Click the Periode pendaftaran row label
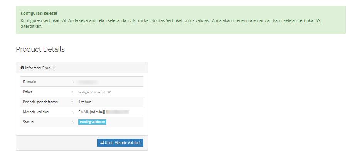 (x=40, y=102)
